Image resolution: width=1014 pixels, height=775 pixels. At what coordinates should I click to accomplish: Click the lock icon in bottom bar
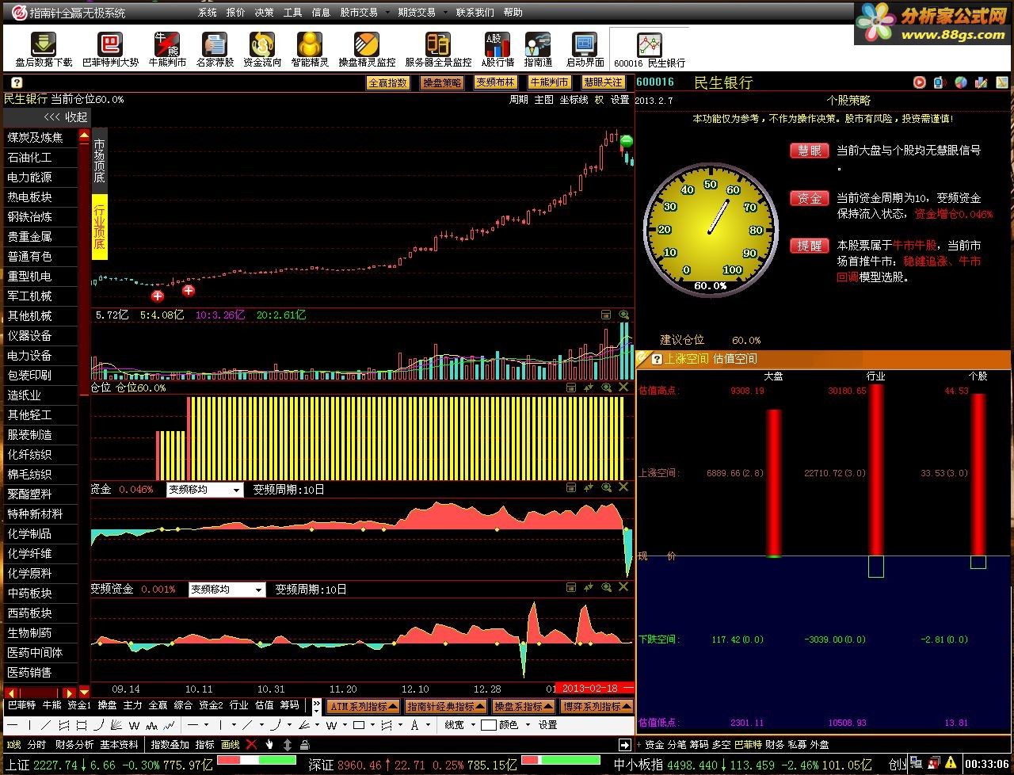pos(305,744)
